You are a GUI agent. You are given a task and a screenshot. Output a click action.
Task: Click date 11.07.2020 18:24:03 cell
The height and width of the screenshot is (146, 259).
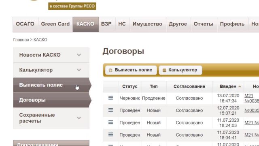228,122
